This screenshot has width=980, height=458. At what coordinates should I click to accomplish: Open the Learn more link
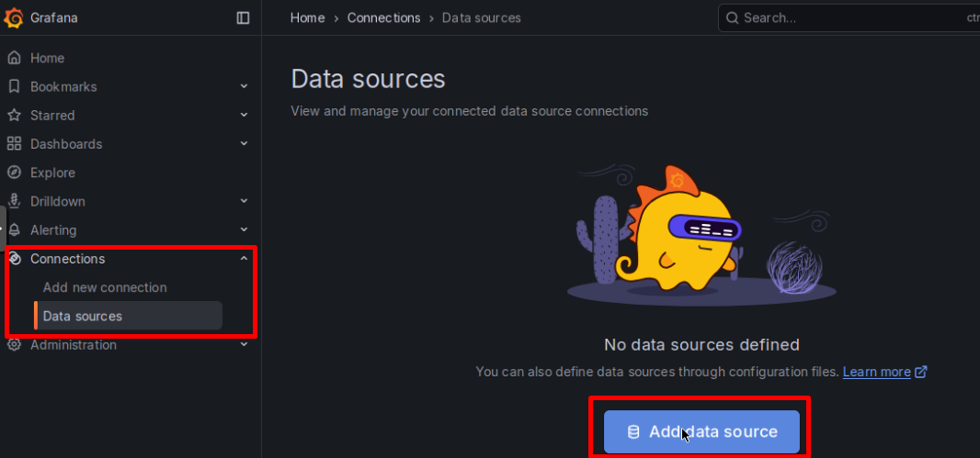[x=876, y=372]
